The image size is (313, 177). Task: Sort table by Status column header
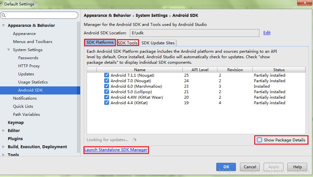pos(279,70)
